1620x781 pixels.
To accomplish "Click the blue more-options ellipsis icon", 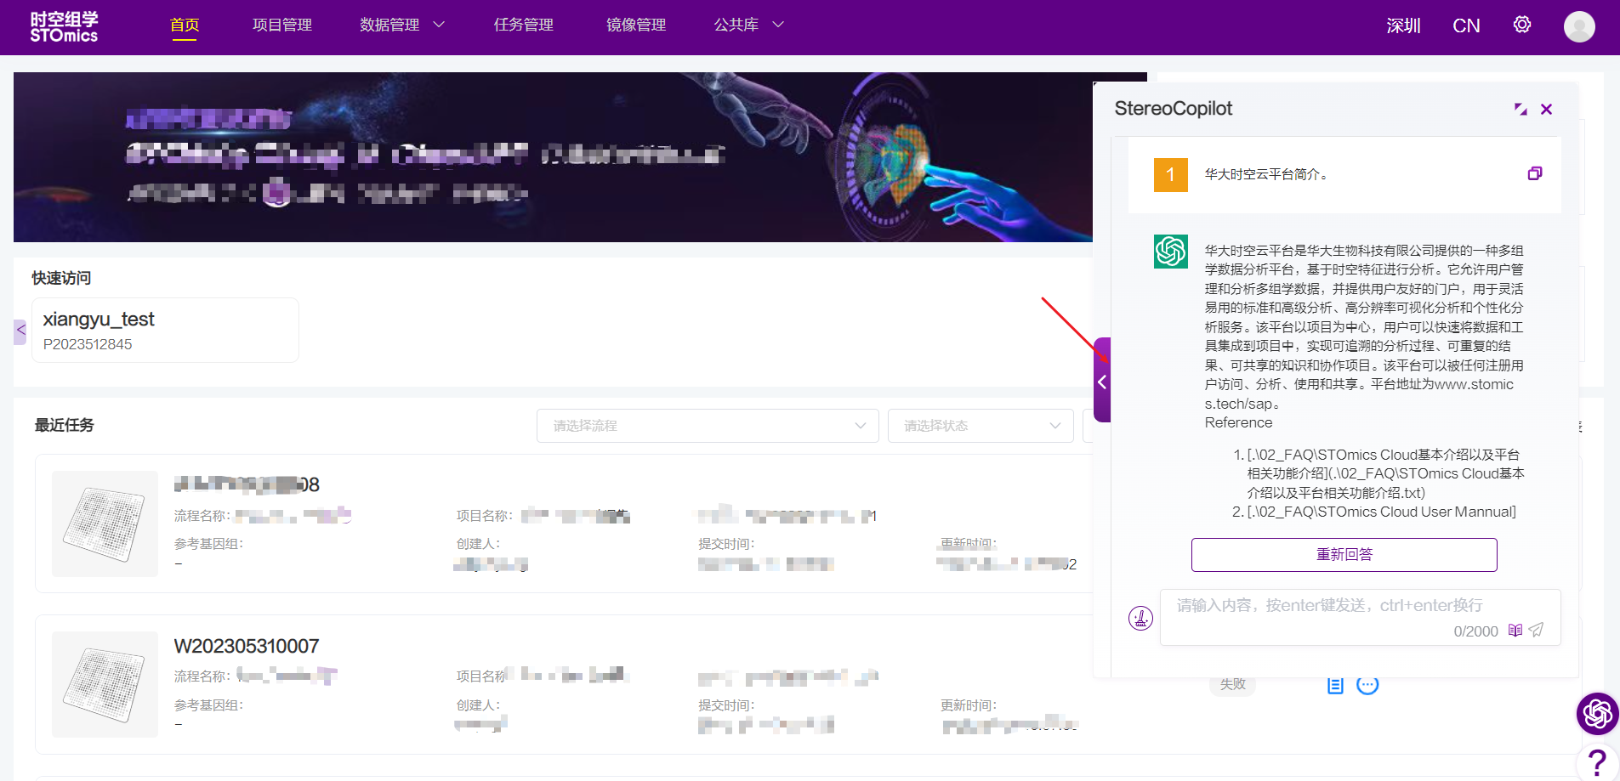I will click(1367, 685).
